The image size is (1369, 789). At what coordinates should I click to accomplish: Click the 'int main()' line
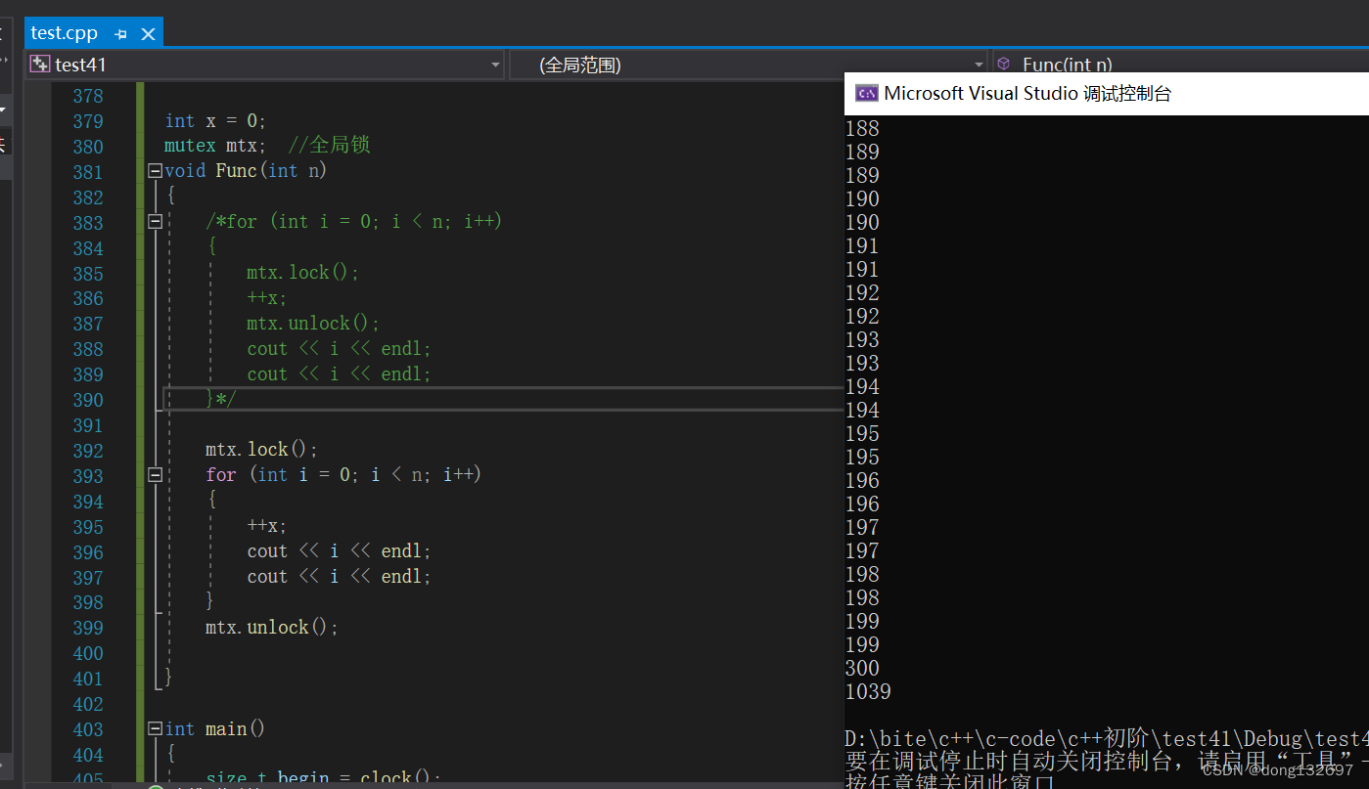pos(215,729)
